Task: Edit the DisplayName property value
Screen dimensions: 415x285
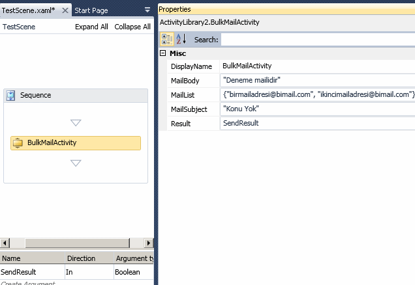Action: (317, 66)
